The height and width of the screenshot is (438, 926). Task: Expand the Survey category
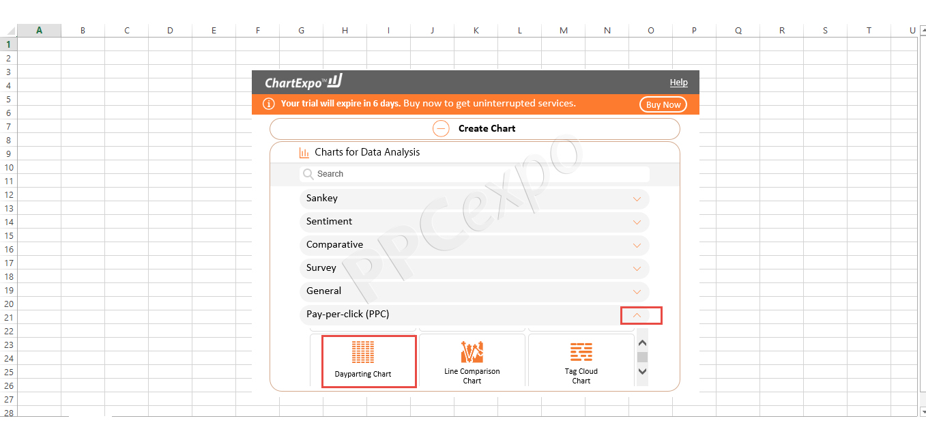click(x=474, y=268)
